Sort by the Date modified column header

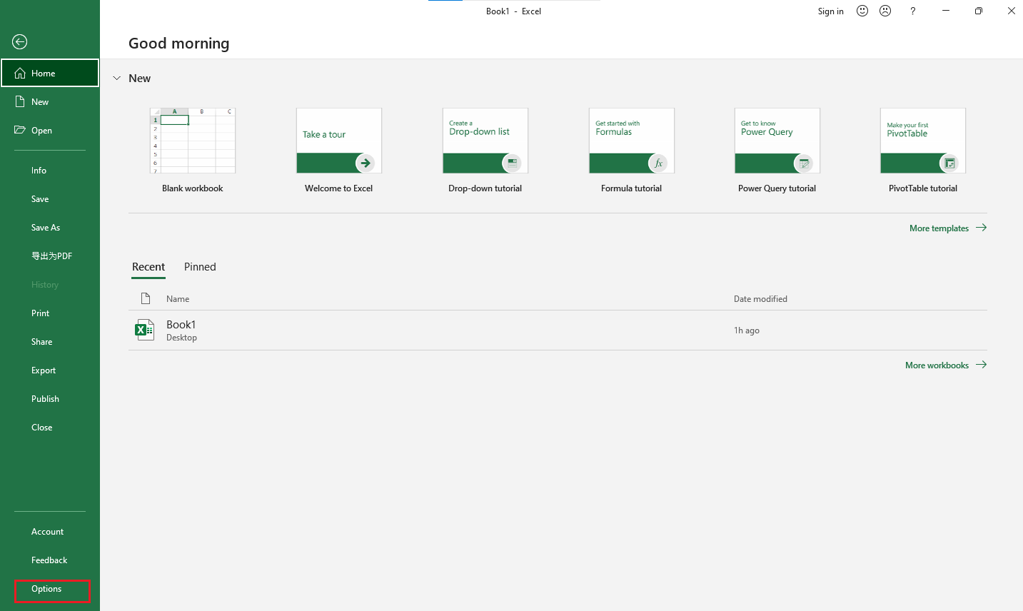click(760, 299)
